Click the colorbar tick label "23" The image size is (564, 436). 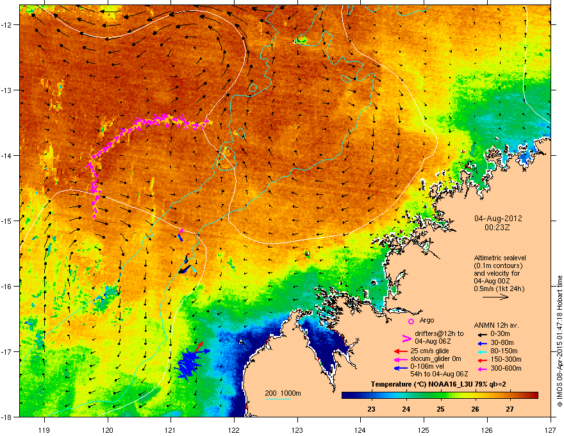371,409
